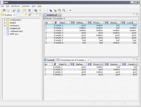Click the Literatu... column header in top table
This screenshot has width=141, height=108.
click(x=112, y=23)
